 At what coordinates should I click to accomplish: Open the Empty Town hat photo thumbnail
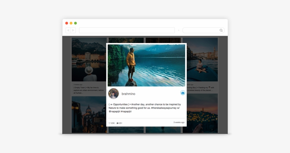(89, 60)
